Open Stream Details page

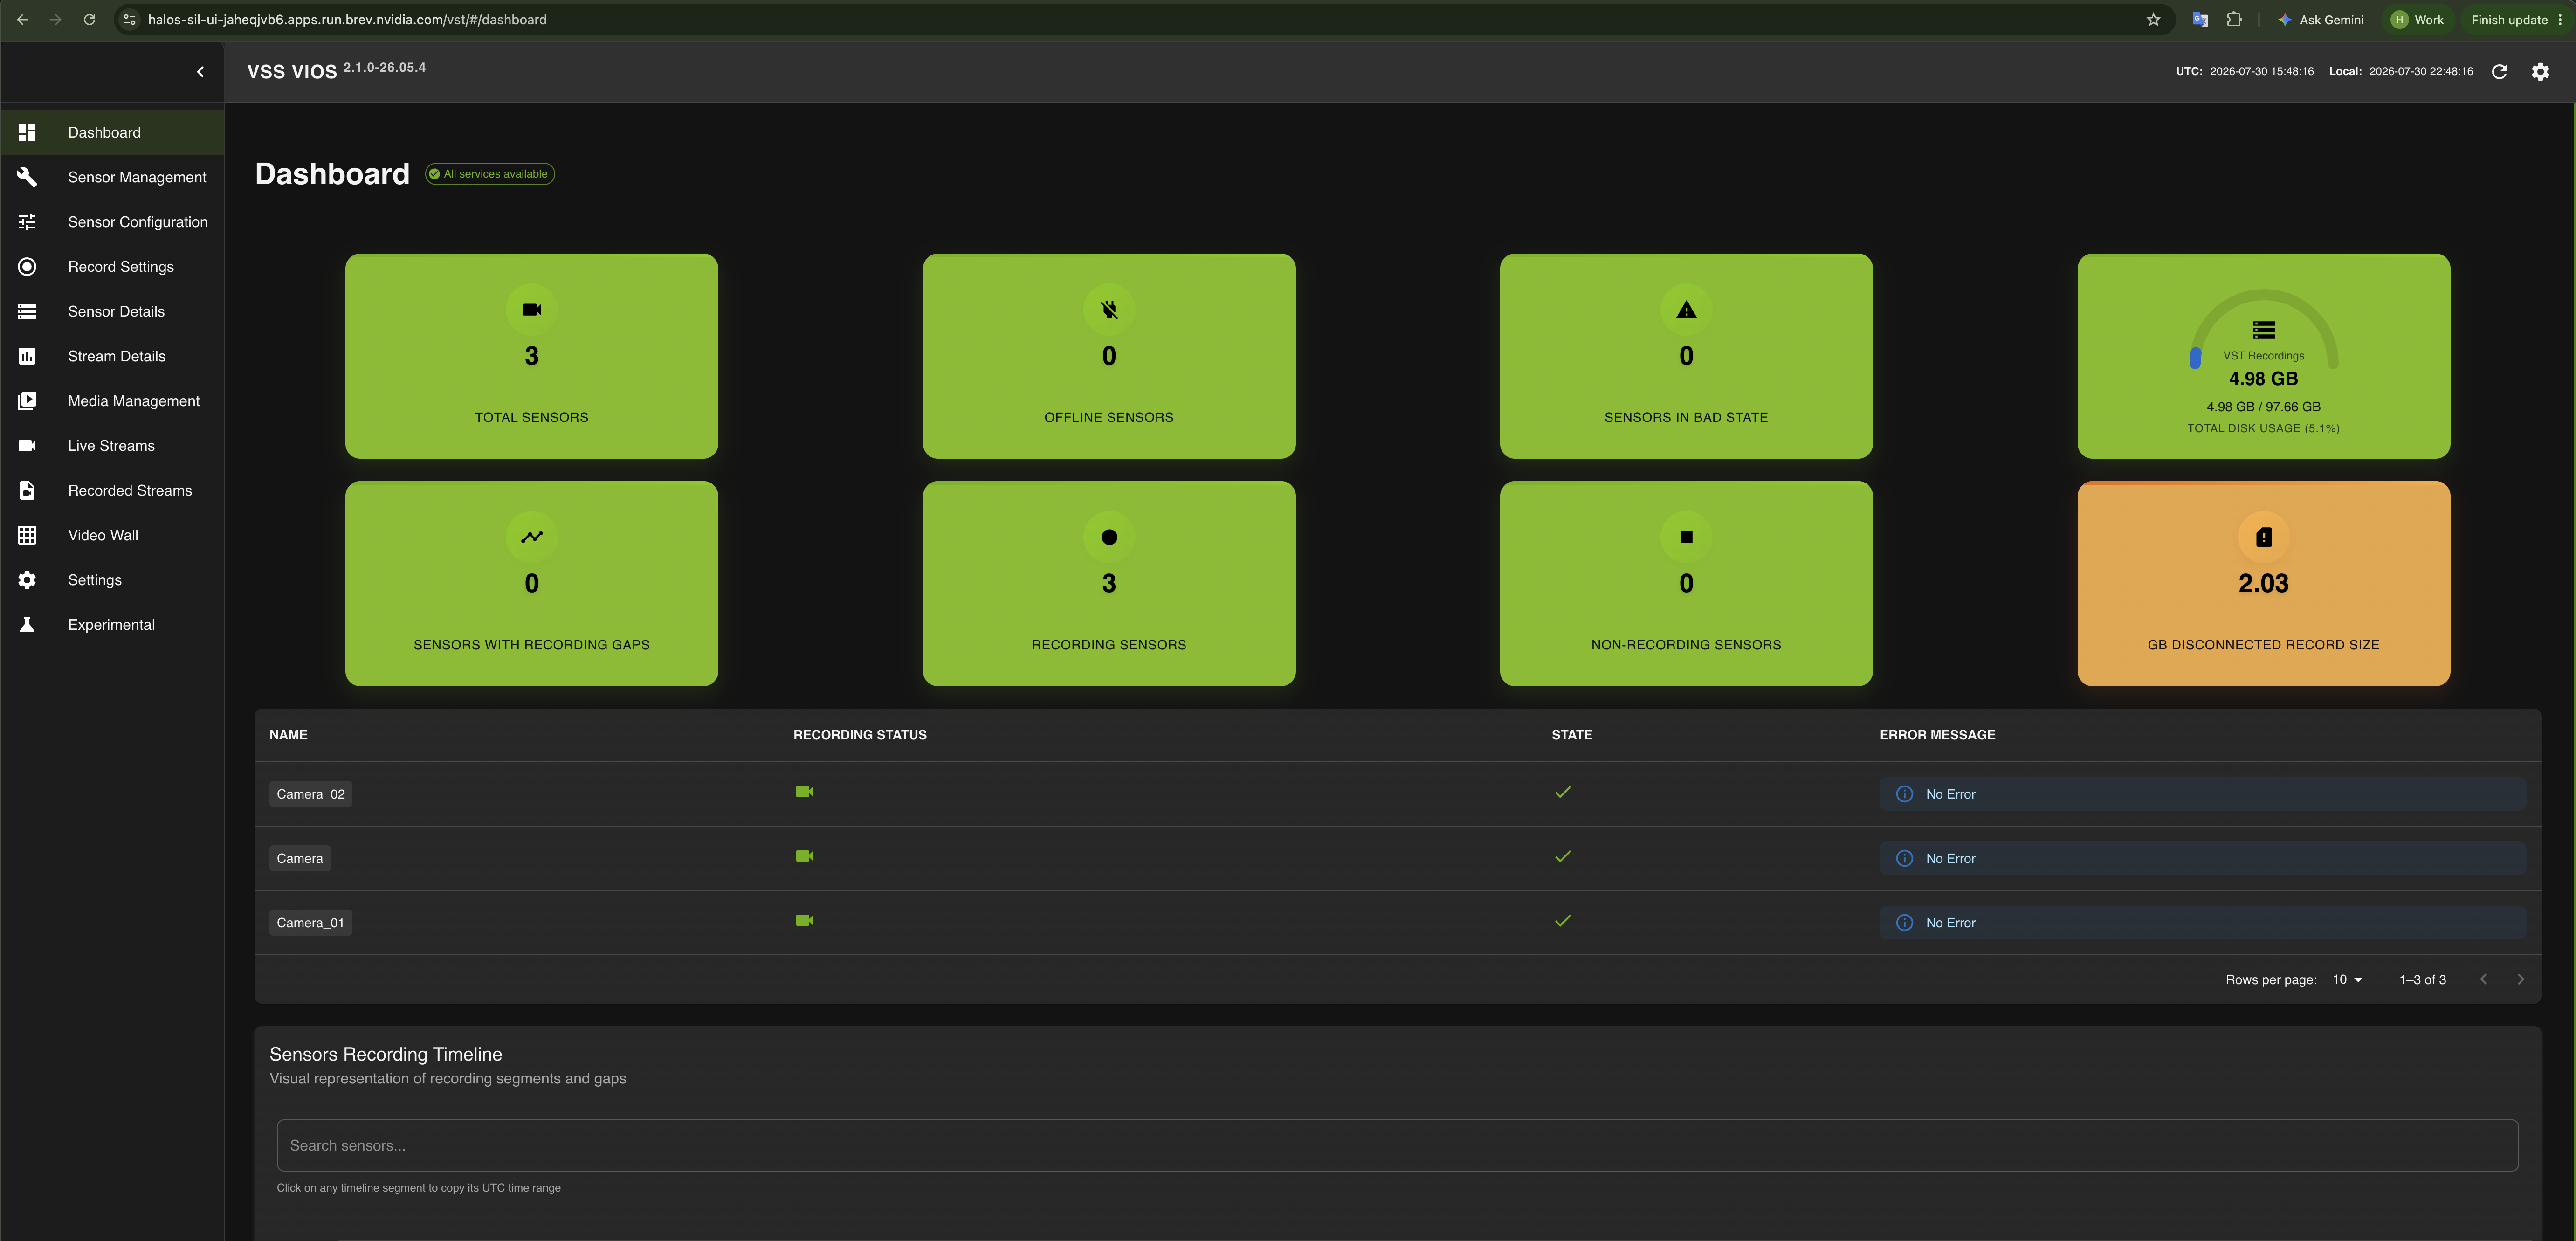pyautogui.click(x=112, y=356)
